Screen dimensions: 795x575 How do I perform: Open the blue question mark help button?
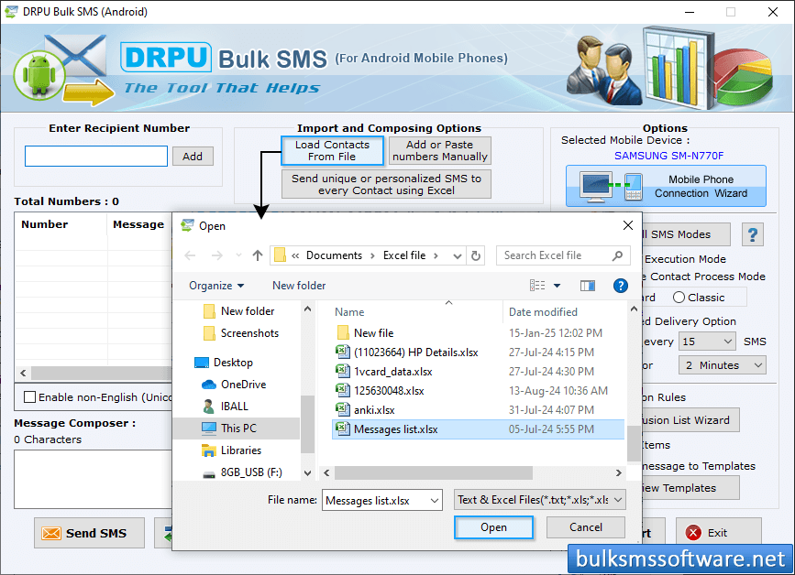tap(753, 234)
